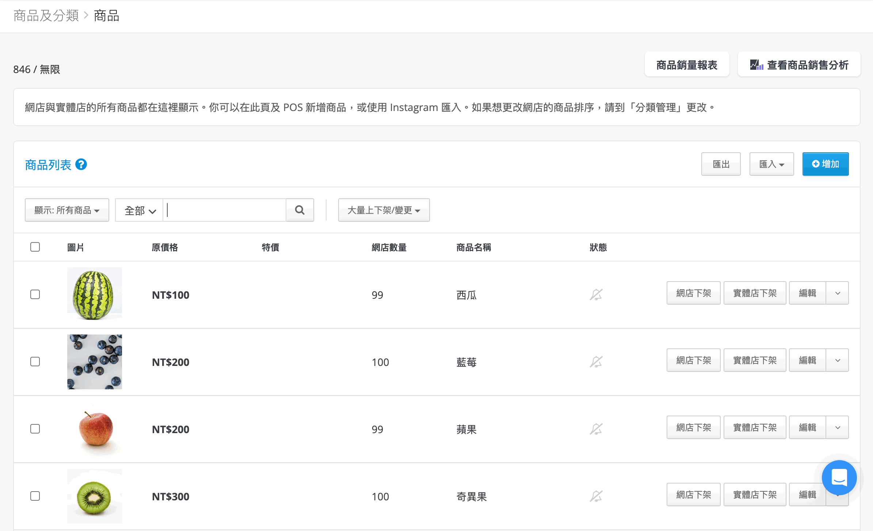Click the muted bell icon in 蘋果 row
This screenshot has width=873, height=531.
[x=596, y=429]
